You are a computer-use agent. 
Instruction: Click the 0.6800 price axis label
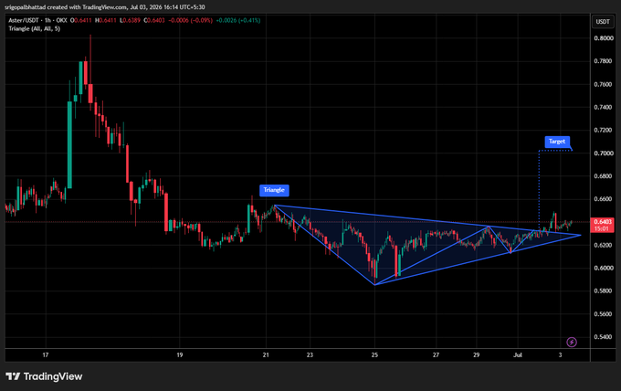coord(603,176)
